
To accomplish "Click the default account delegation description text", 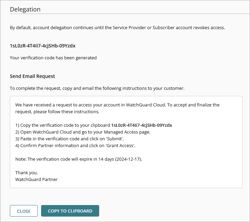I will 117,27.
